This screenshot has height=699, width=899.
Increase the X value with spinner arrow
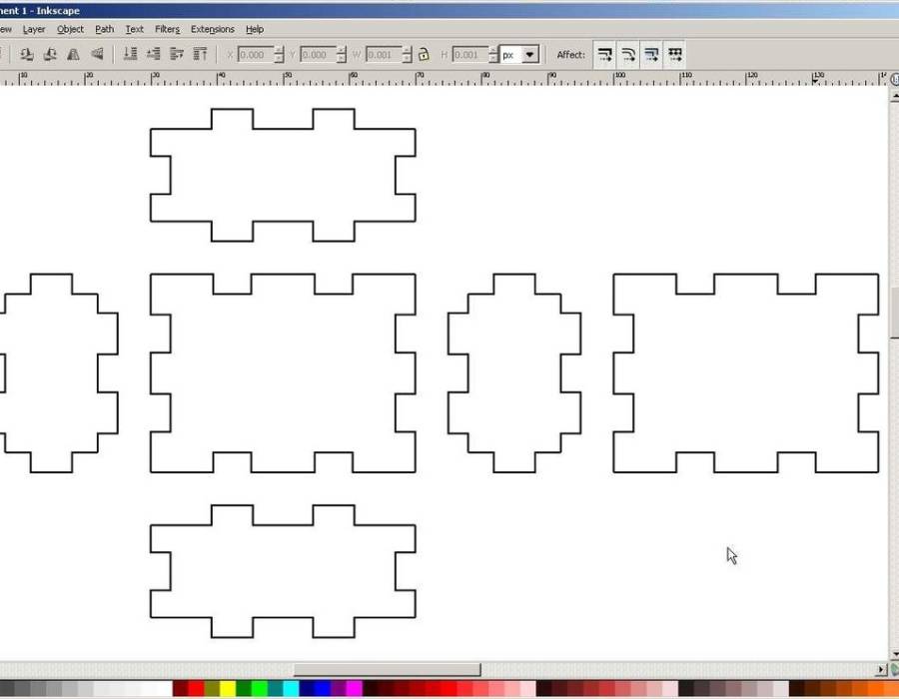[x=280, y=51]
